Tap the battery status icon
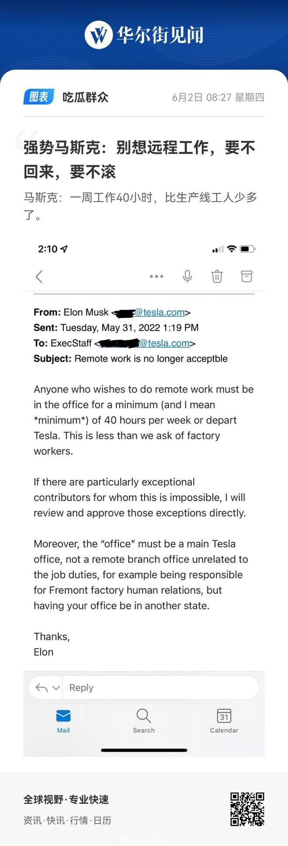Screen dimensions: 288x846 [x=247, y=249]
